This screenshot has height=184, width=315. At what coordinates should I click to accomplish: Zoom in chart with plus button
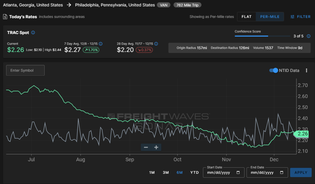(156, 147)
